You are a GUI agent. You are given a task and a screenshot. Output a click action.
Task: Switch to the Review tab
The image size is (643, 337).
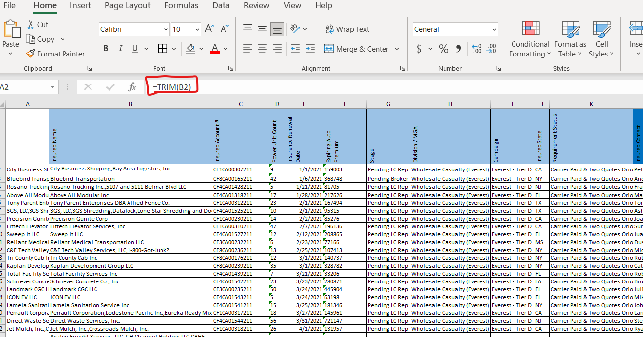pyautogui.click(x=257, y=5)
